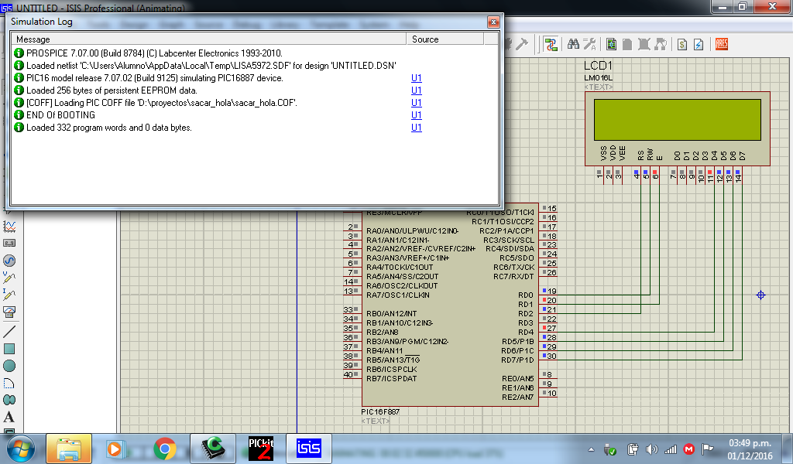Image resolution: width=793 pixels, height=464 pixels.
Task: Open U1 link beside COFF loading row
Action: click(416, 103)
